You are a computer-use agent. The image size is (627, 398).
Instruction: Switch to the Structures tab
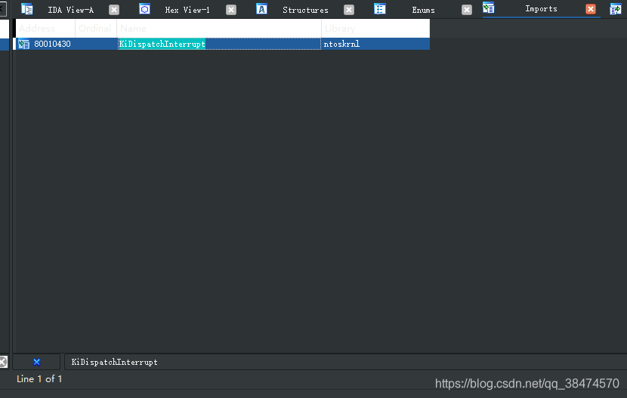pos(305,10)
